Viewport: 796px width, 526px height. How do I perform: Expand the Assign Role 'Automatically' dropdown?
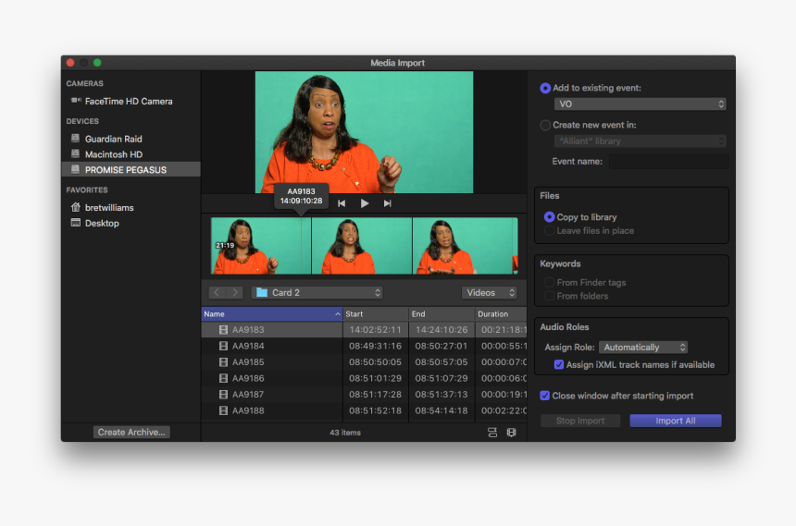click(643, 348)
